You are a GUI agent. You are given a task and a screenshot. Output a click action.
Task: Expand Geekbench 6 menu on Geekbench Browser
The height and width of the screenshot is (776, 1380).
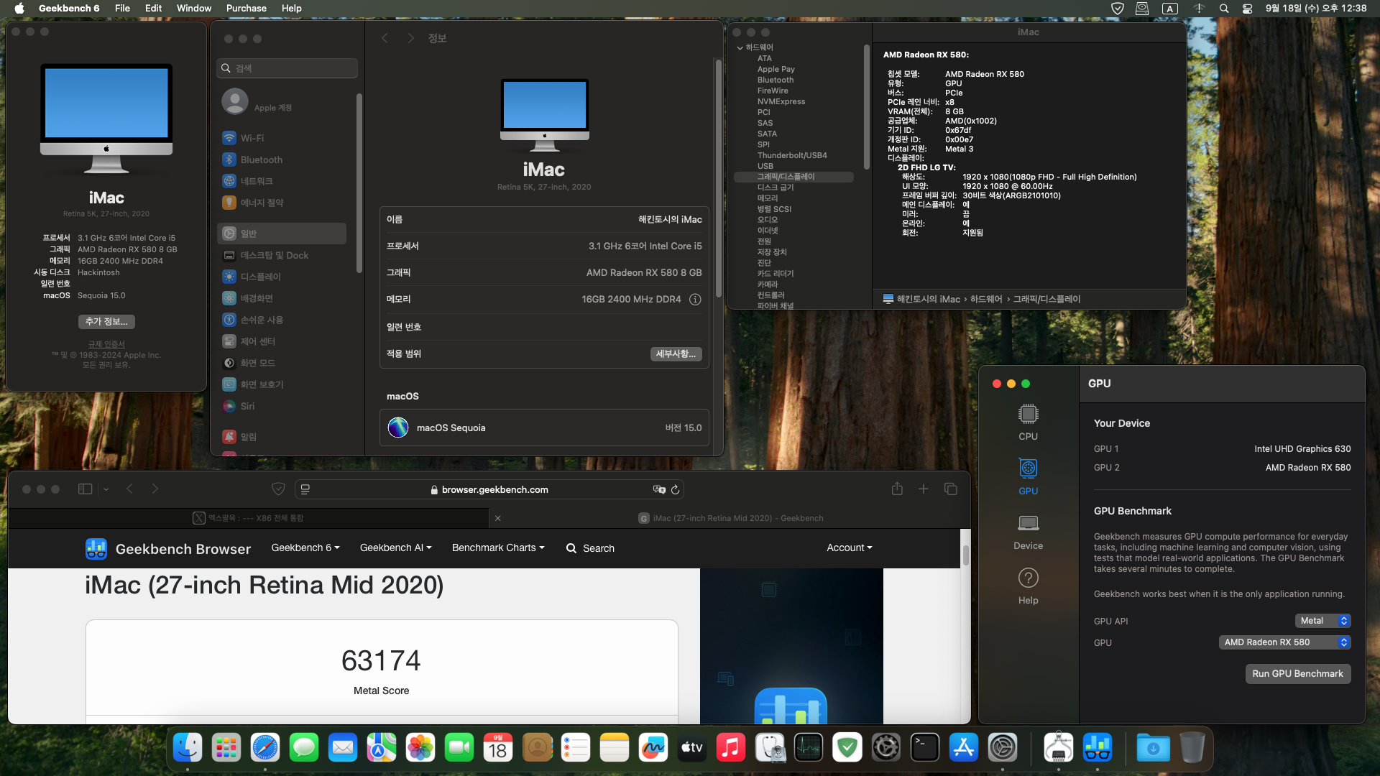point(305,548)
